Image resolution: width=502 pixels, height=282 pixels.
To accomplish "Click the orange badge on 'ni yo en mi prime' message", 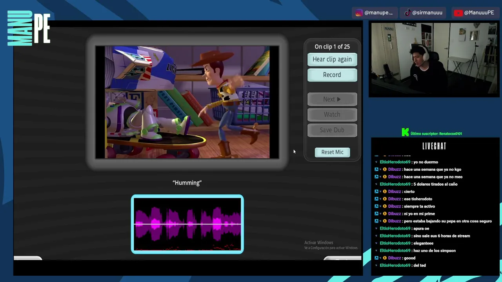I will [x=385, y=214].
